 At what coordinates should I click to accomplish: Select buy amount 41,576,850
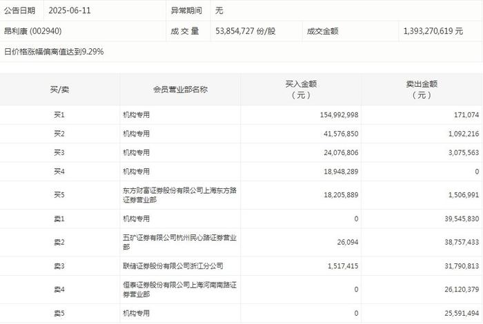(x=341, y=134)
